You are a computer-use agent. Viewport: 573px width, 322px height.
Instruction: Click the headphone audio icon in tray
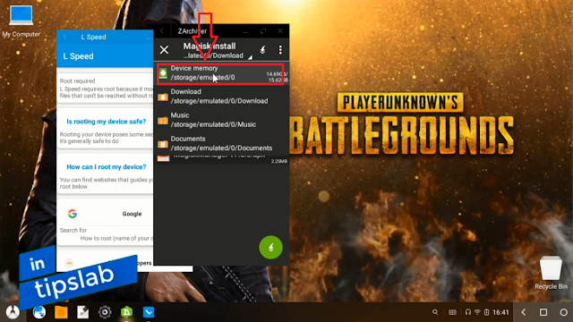click(x=467, y=312)
